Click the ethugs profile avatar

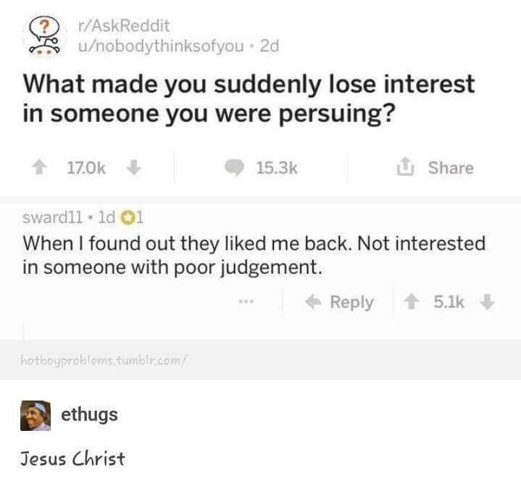pyautogui.click(x=35, y=416)
